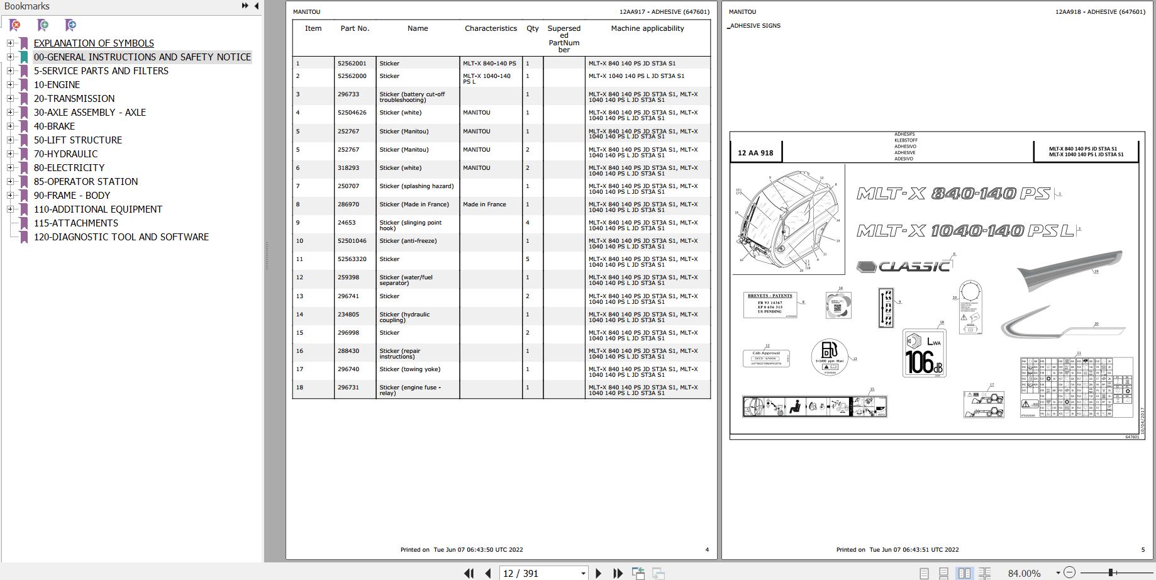Image resolution: width=1156 pixels, height=580 pixels.
Task: Jump to the first page
Action: pyautogui.click(x=469, y=573)
